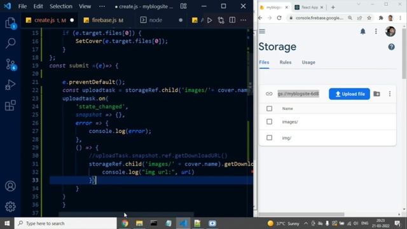Click the Windows taskbar search box

click(x=66, y=223)
